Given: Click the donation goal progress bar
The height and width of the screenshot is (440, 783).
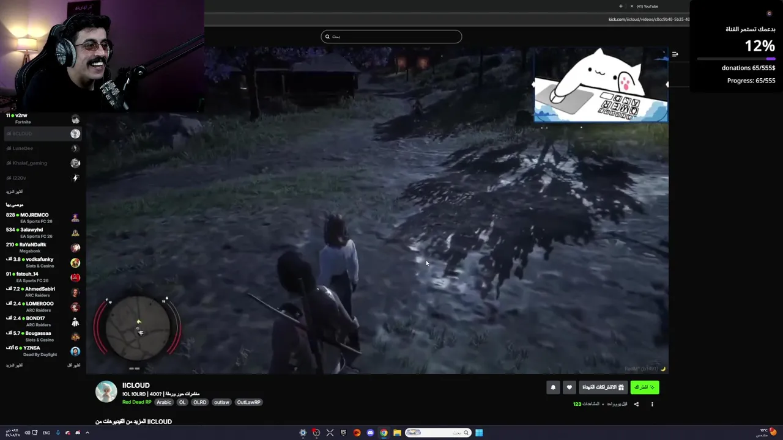Looking at the screenshot, I should [736, 59].
